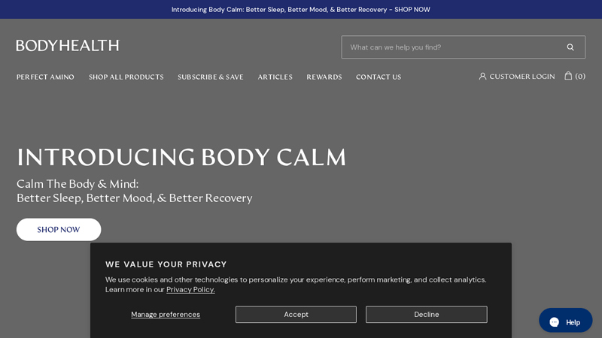This screenshot has width=602, height=338.
Task: Open the Privacy Policy link
Action: pyautogui.click(x=190, y=289)
